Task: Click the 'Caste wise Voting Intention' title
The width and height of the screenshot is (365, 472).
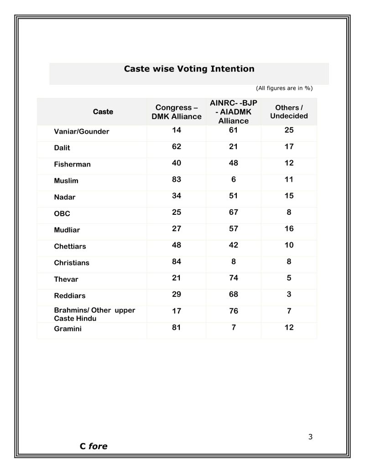Action: (189, 69)
